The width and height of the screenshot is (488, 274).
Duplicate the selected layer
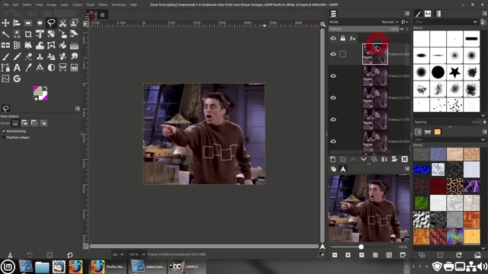(374, 159)
